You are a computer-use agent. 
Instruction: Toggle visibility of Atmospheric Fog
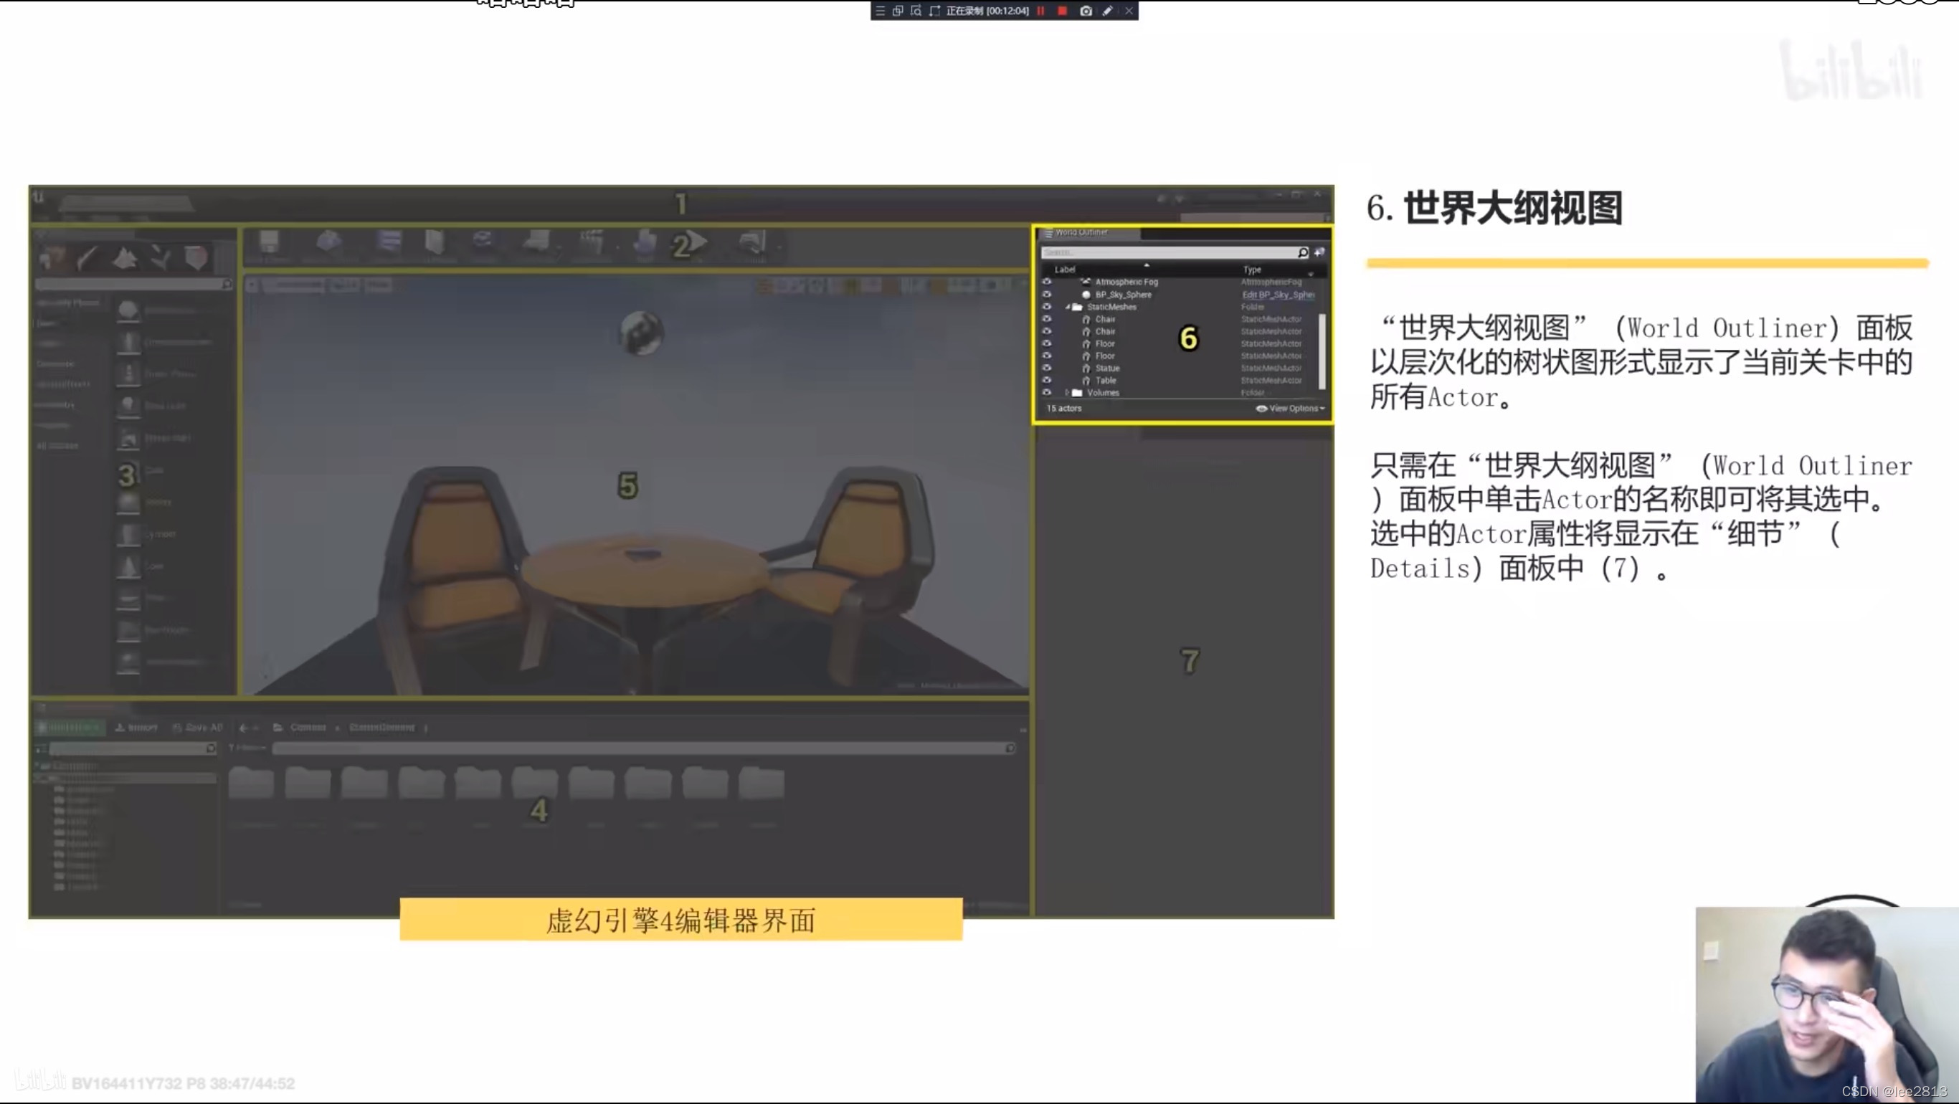pos(1047,281)
